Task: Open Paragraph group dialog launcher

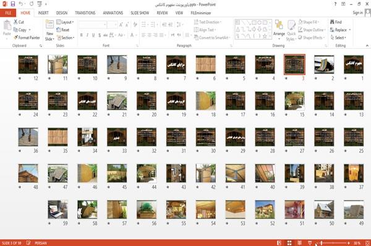Action: tap(231, 46)
